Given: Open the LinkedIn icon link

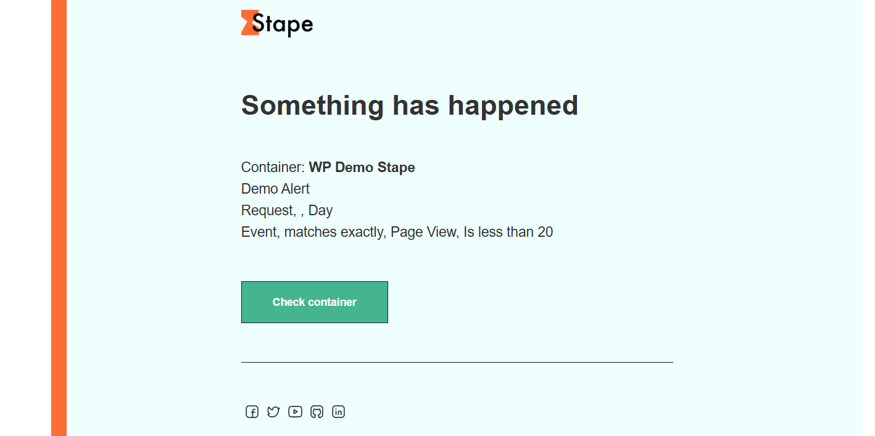Looking at the screenshot, I should 338,412.
